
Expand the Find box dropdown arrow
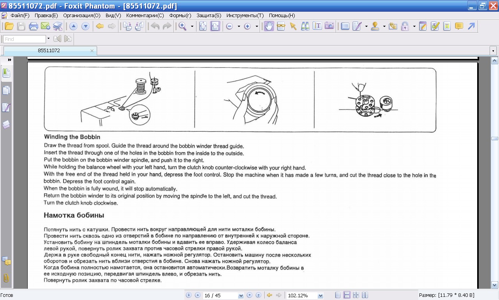coord(48,39)
